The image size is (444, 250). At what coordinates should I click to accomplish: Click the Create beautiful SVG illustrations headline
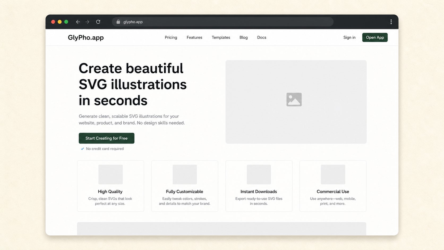(133, 84)
